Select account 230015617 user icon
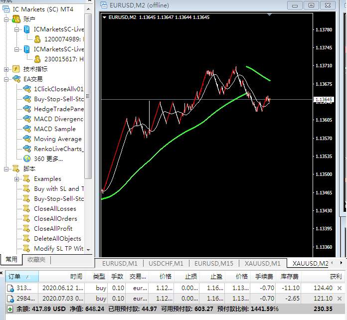The height and width of the screenshot is (320, 347). (x=37, y=59)
